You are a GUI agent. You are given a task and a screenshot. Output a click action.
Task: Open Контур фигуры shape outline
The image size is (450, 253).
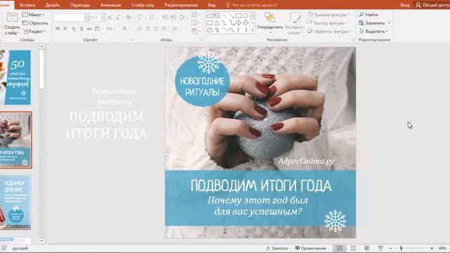328,23
